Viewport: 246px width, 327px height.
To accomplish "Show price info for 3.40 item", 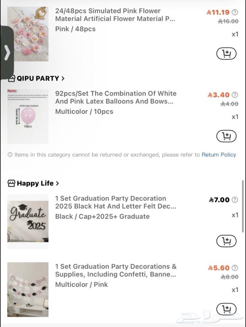I will [235, 95].
